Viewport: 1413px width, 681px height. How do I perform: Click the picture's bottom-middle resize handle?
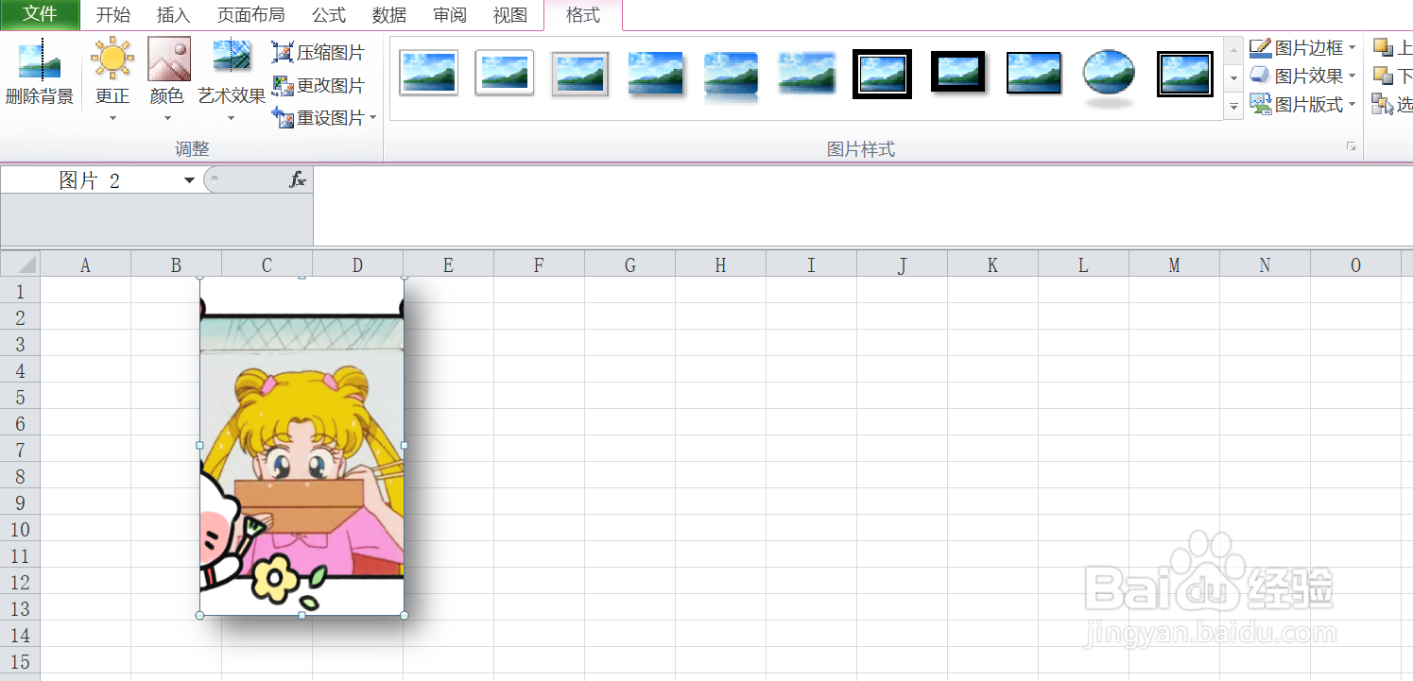pos(302,616)
